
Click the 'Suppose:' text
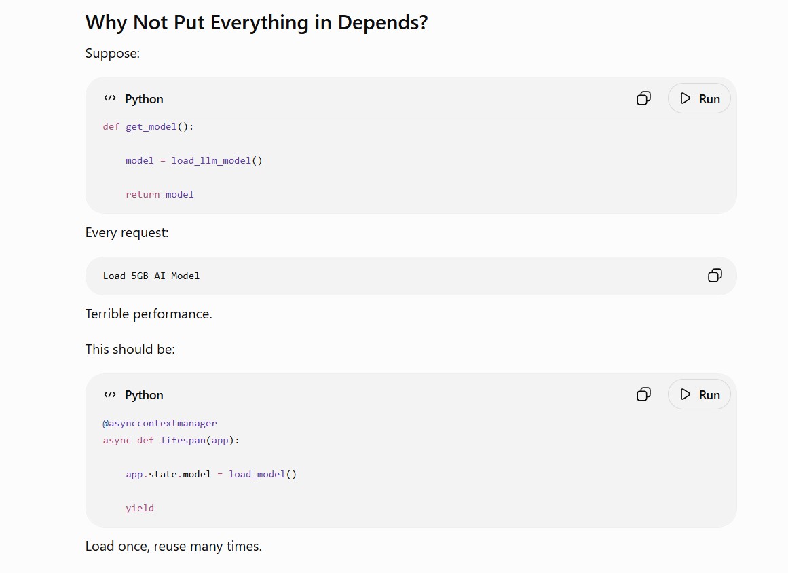click(113, 53)
